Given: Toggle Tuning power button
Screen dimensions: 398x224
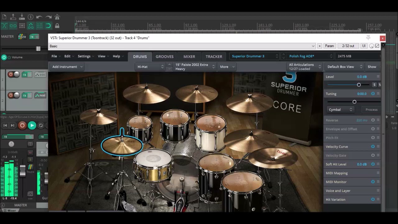Looking at the screenshot, I should 373,94.
